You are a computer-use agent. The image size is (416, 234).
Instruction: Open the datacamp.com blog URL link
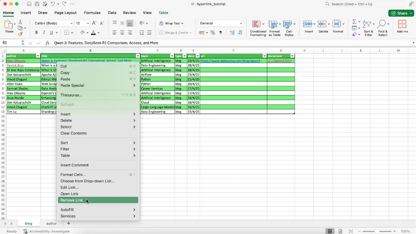pos(230,61)
